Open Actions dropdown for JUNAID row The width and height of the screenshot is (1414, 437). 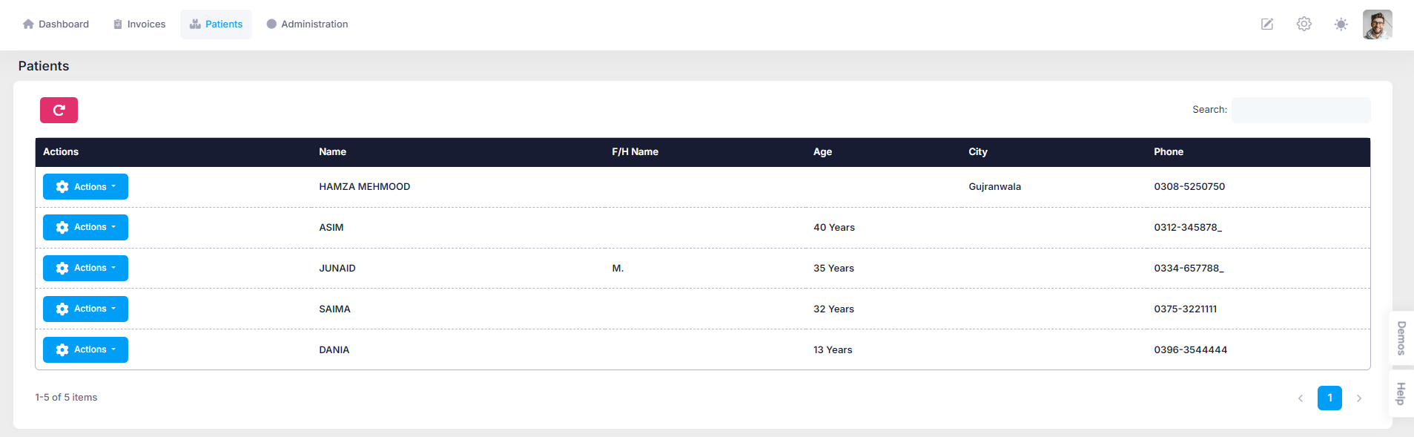85,269
